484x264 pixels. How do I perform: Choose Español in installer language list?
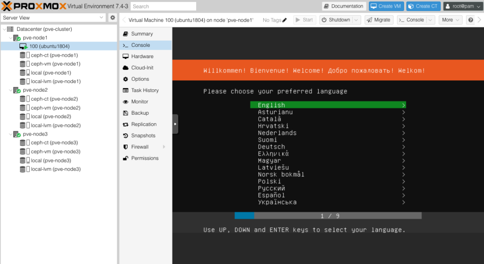pyautogui.click(x=328, y=195)
